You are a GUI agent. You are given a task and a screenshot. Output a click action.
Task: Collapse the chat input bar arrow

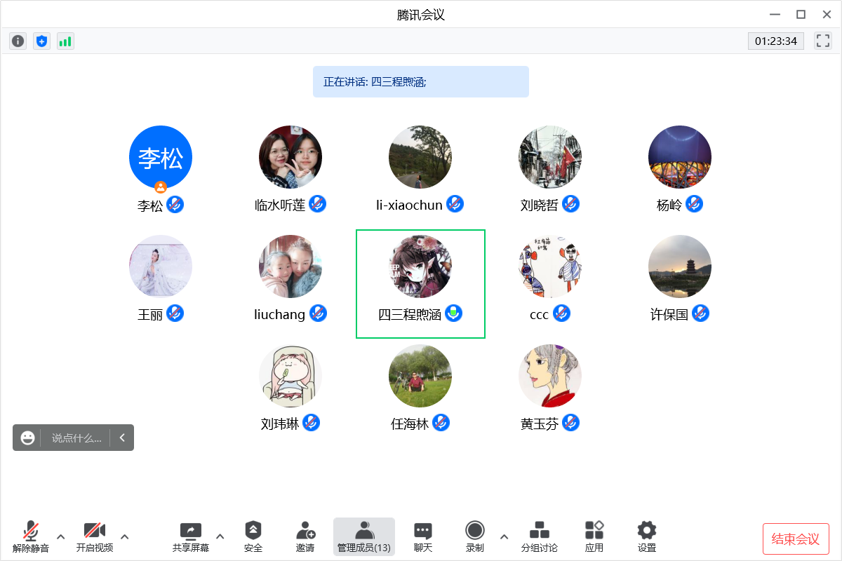pyautogui.click(x=122, y=438)
